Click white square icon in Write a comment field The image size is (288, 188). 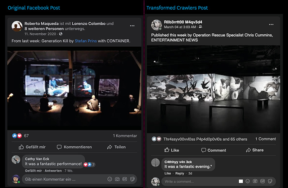click(x=240, y=181)
